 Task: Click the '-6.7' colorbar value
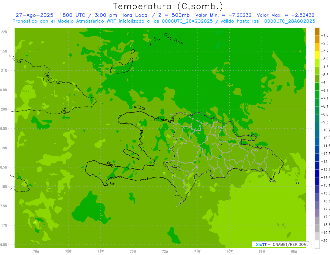point(325,91)
